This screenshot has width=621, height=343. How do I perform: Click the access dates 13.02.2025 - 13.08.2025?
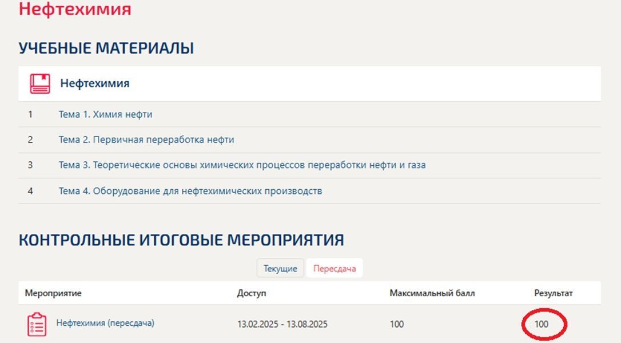tap(282, 324)
